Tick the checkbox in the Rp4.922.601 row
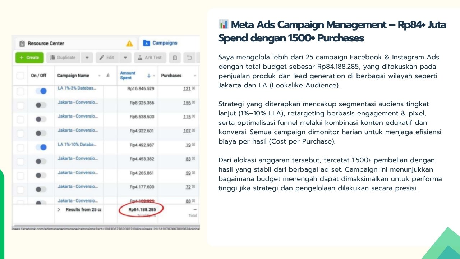The width and height of the screenshot is (460, 259). point(20,133)
